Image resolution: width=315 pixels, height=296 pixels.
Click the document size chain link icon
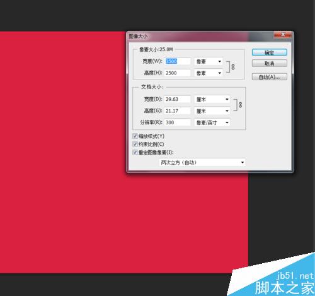(240, 105)
